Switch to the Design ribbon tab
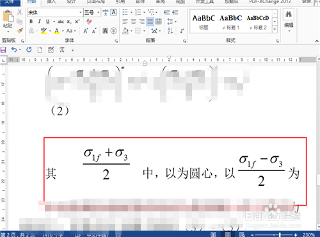320x237 pixels. [71, 2]
